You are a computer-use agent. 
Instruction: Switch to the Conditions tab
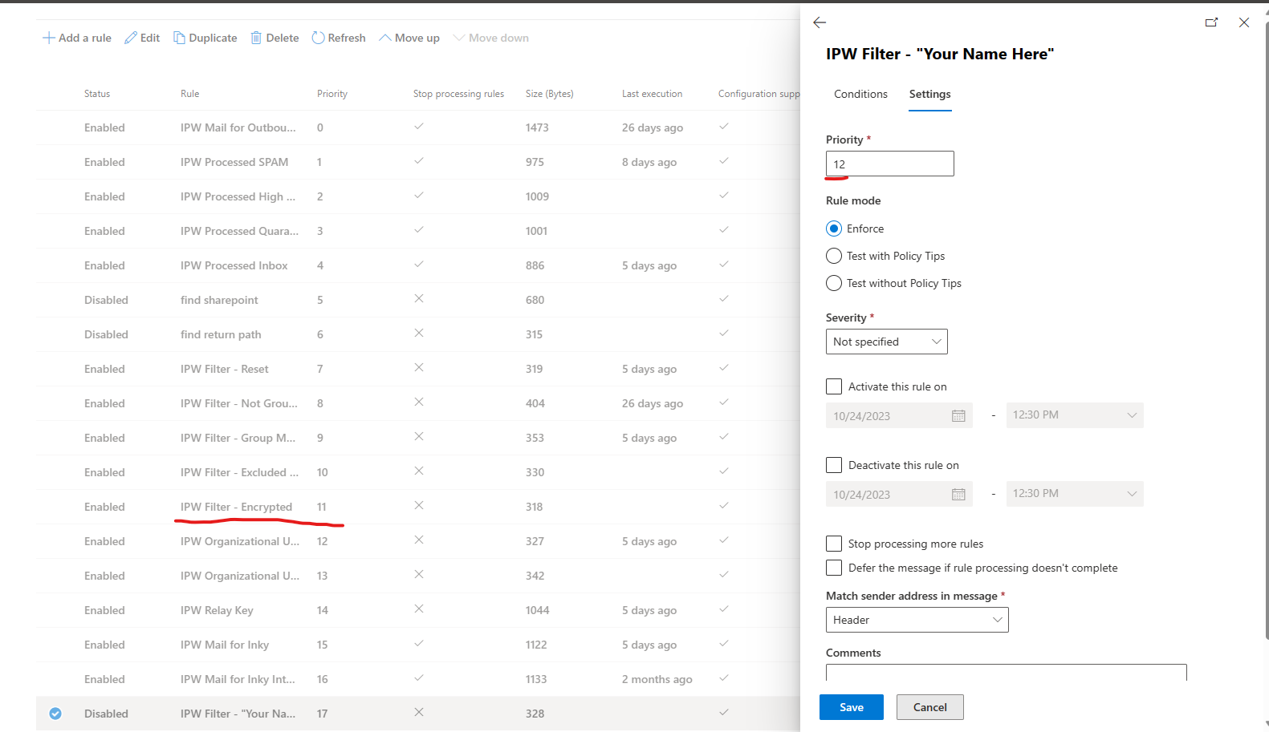(860, 94)
